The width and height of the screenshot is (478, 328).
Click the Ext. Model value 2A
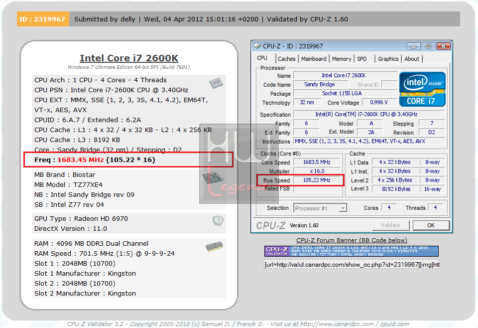tap(370, 132)
